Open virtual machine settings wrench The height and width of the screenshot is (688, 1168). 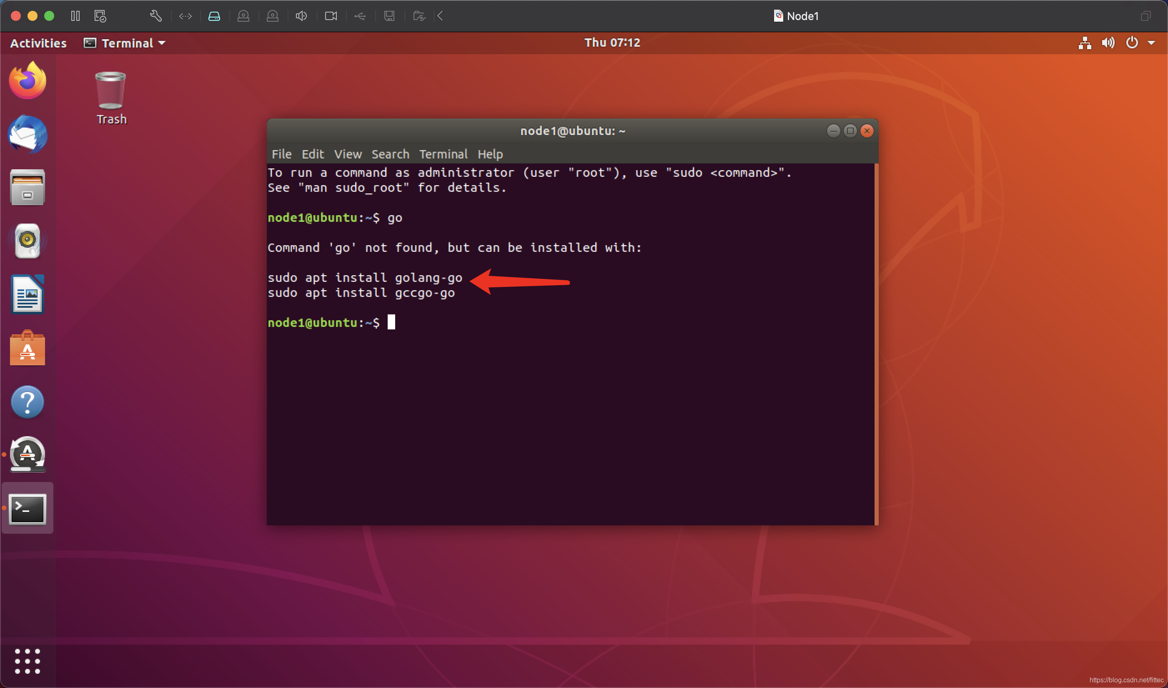click(x=156, y=16)
